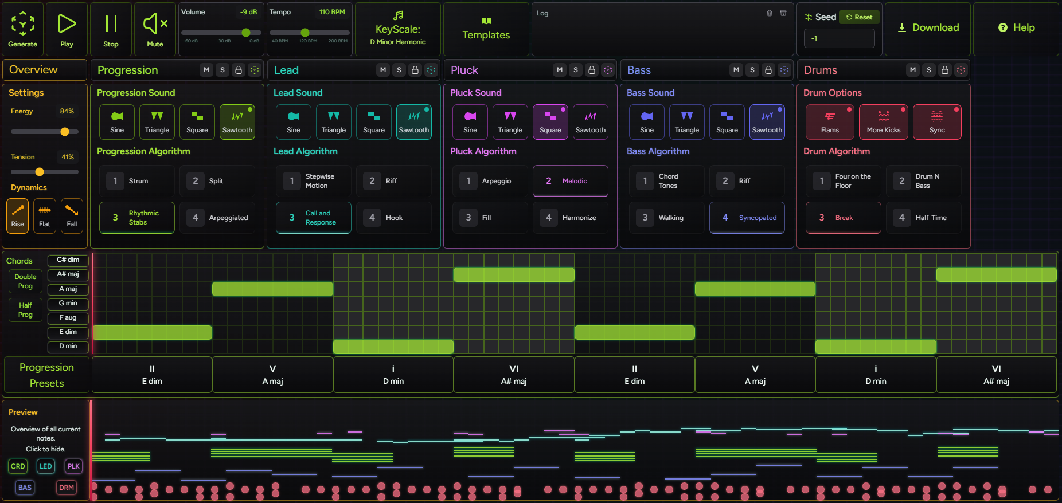Open the Drums track tab

(x=821, y=70)
